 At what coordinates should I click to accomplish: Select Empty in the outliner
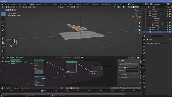coord(153,27)
